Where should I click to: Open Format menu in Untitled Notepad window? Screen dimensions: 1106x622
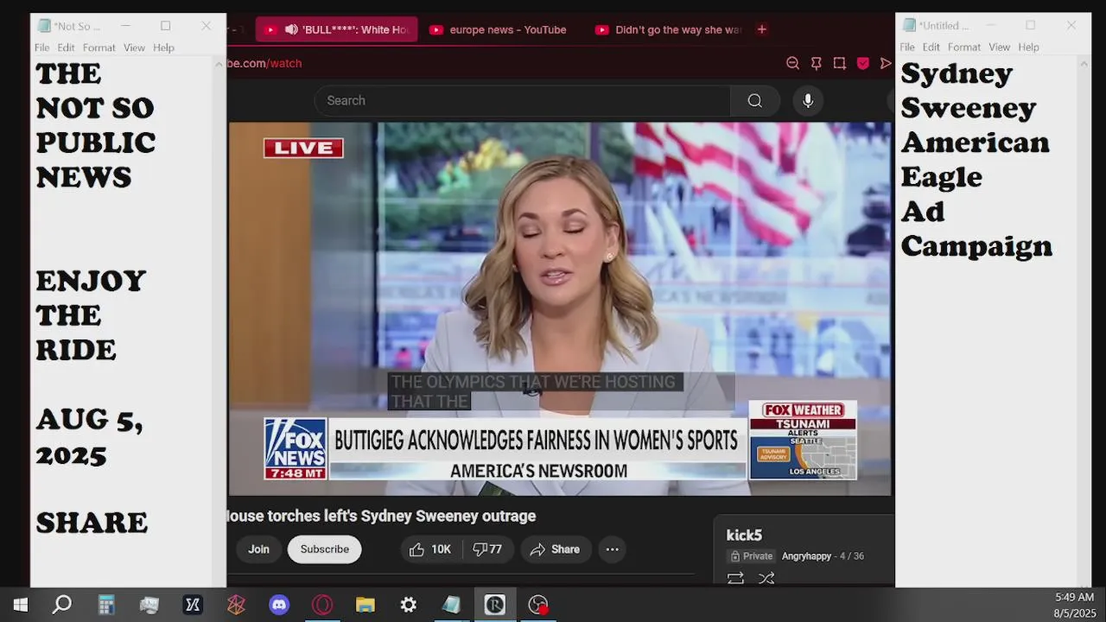click(x=964, y=47)
